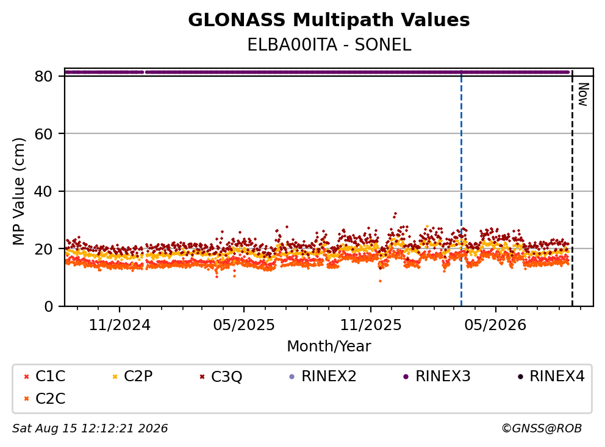
Task: Click the C3Q dark red legend marker
Action: pyautogui.click(x=202, y=376)
